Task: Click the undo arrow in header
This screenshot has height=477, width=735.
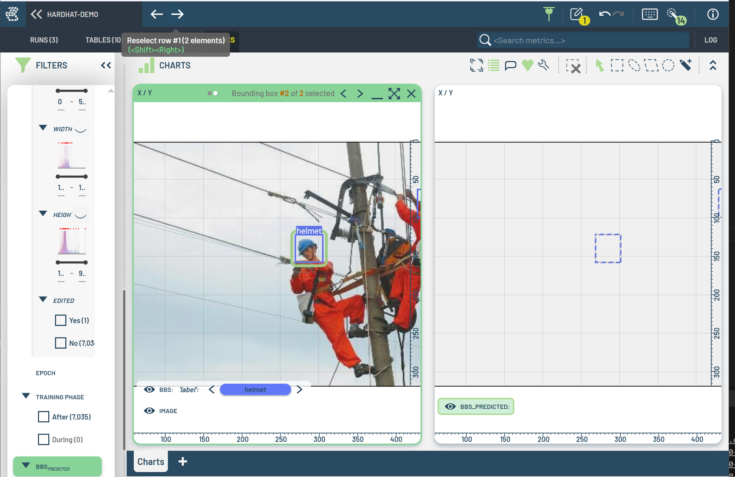Action: (x=604, y=14)
